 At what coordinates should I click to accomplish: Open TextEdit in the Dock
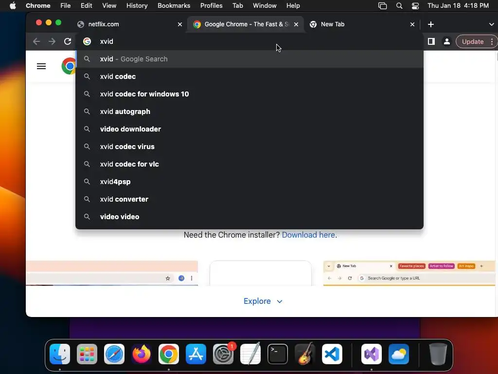coord(250,354)
